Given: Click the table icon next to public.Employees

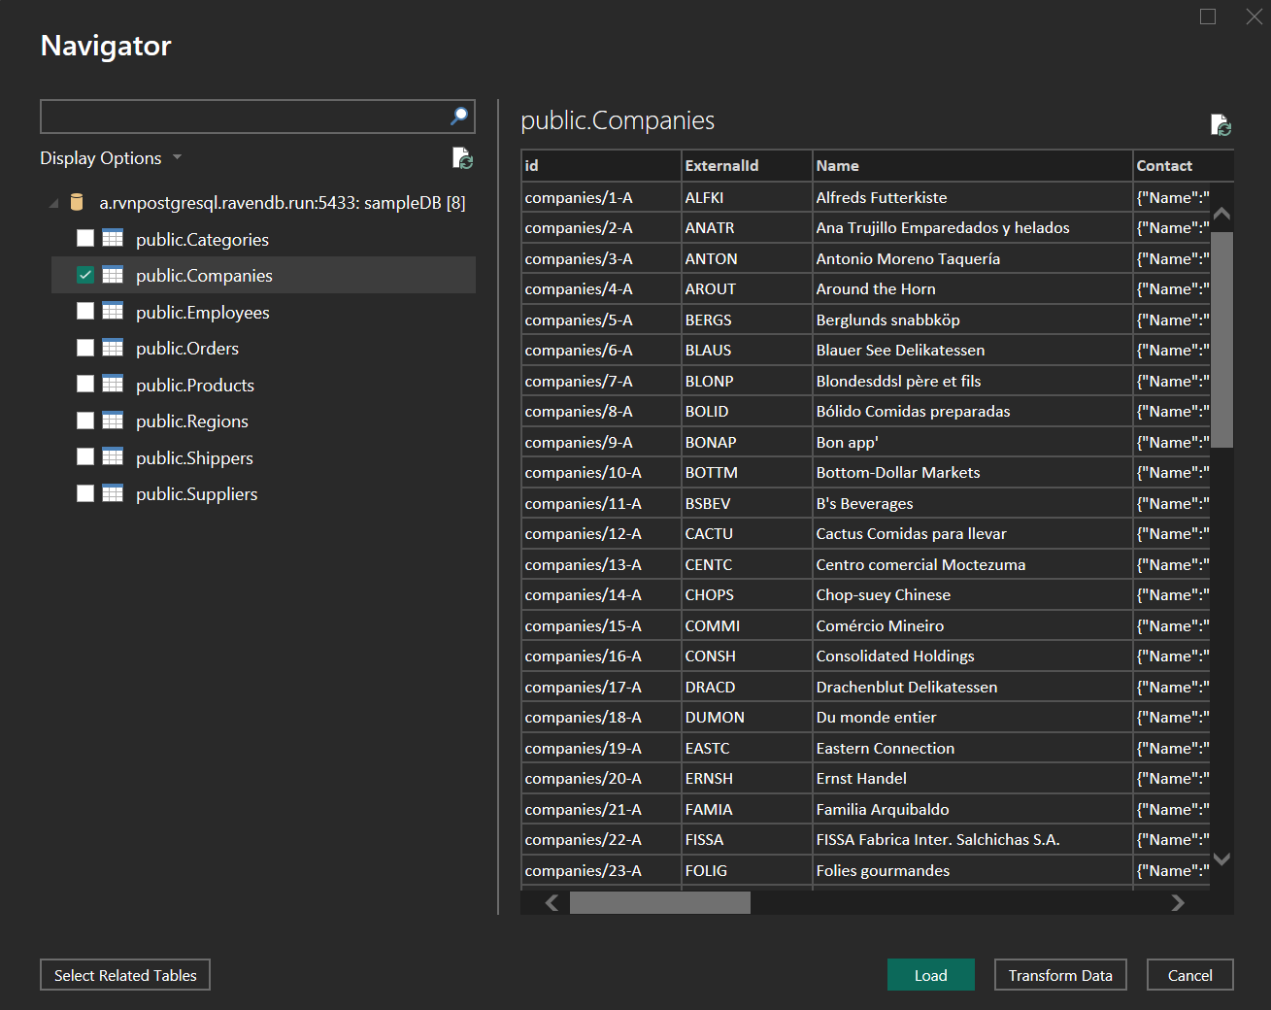Looking at the screenshot, I should [113, 312].
